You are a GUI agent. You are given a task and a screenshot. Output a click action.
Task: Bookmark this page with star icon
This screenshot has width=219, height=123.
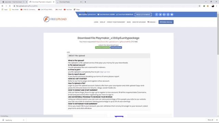click(x=199, y=6)
